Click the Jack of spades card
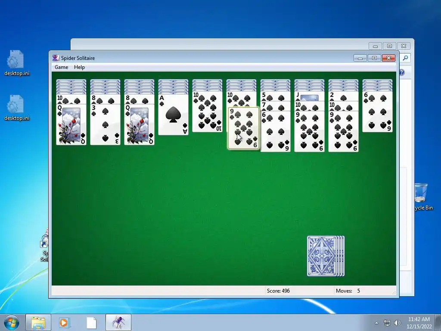Image resolution: width=441 pixels, height=331 pixels. (309, 96)
